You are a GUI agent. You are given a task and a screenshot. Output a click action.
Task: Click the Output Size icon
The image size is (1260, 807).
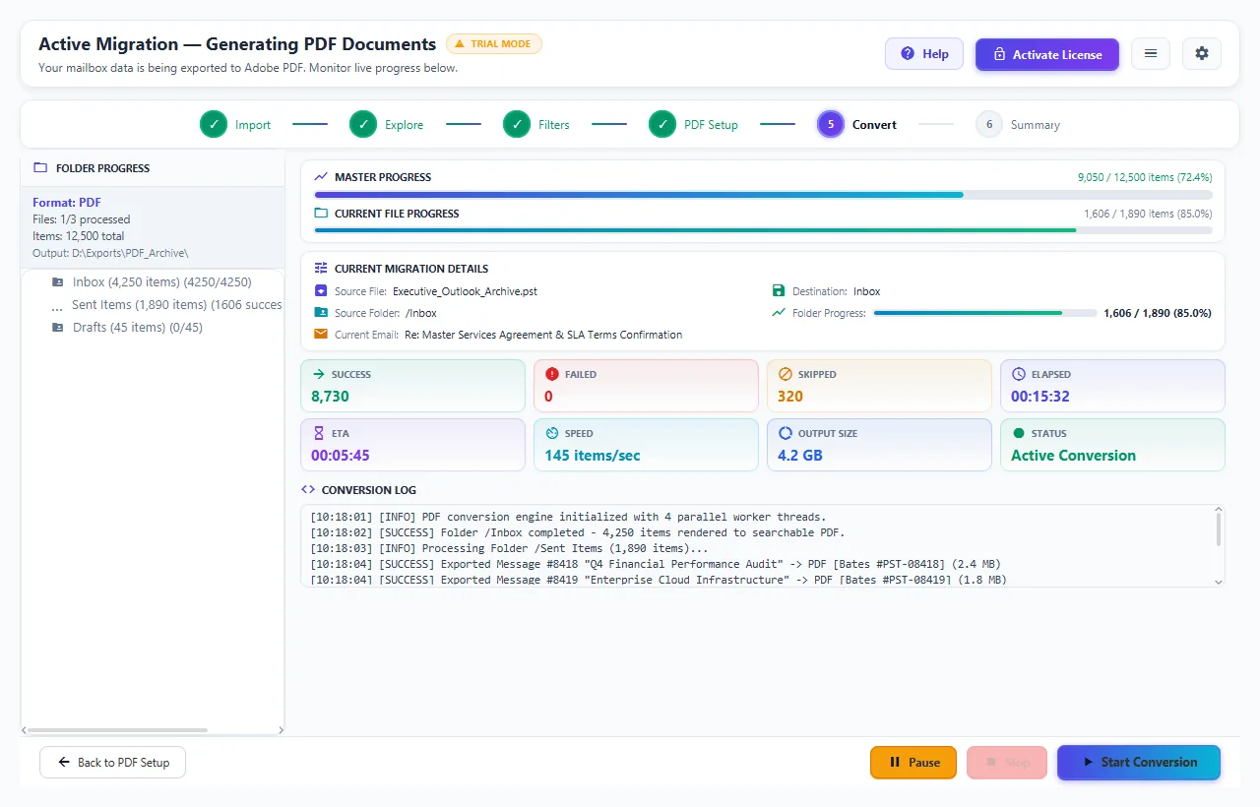click(x=786, y=433)
